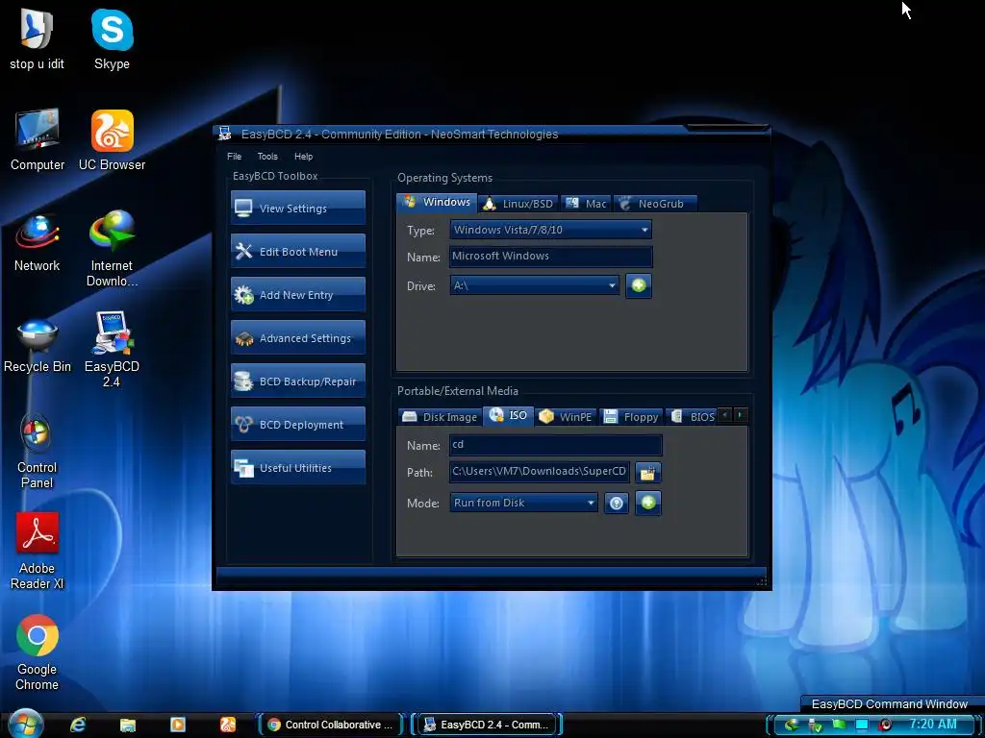Select the ISO media tab
This screenshot has height=738, width=985.
tap(508, 415)
